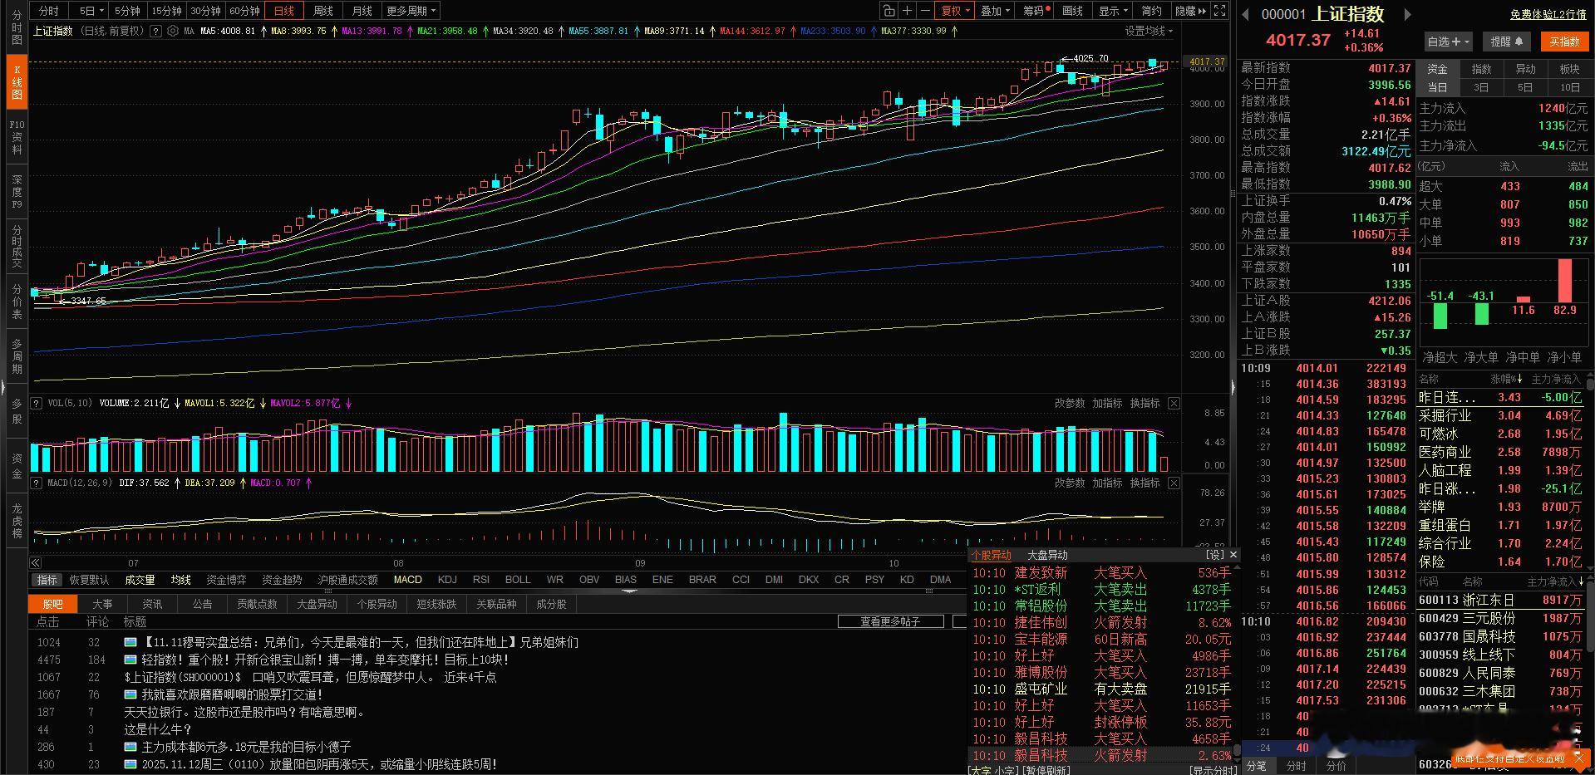
Task: Switch chart period to 分时
Action: coord(49,11)
